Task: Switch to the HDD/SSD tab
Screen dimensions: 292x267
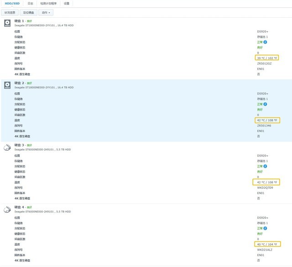Action: pos(12,3)
